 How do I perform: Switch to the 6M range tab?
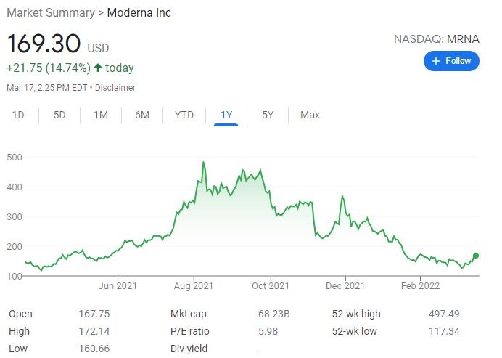[x=142, y=115]
